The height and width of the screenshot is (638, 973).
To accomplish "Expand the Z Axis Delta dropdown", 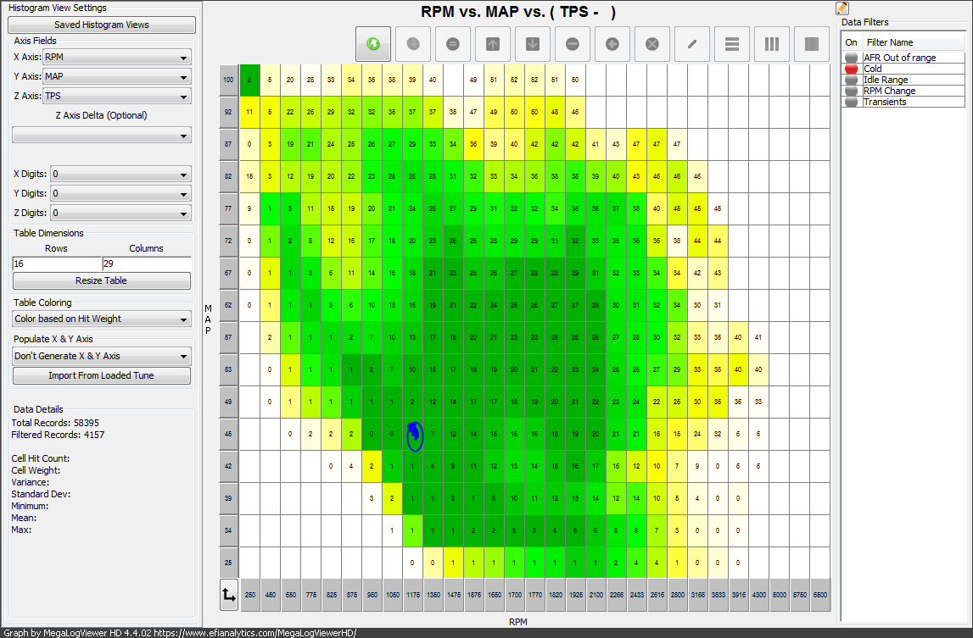I will click(102, 136).
